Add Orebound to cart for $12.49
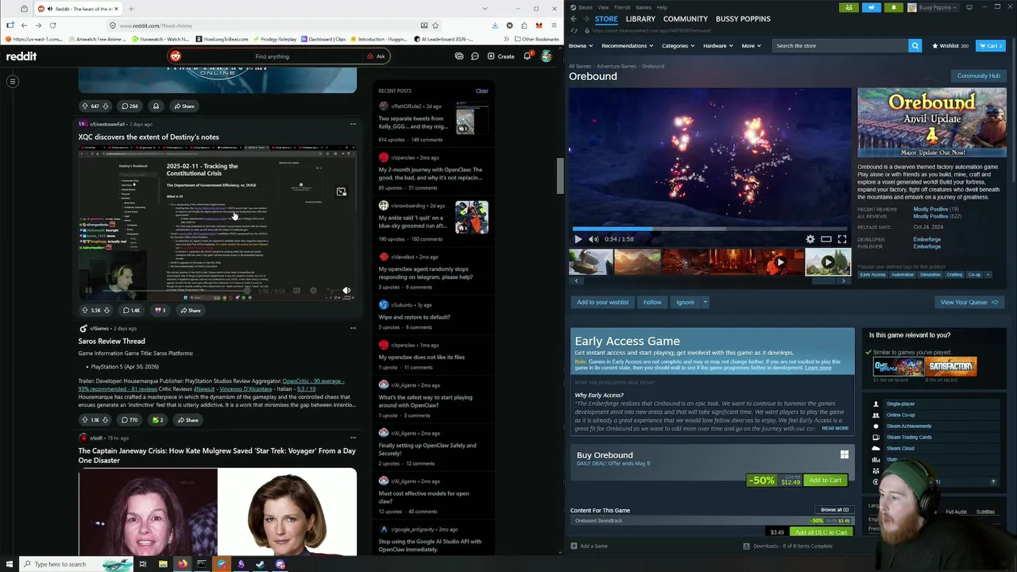 pos(825,480)
